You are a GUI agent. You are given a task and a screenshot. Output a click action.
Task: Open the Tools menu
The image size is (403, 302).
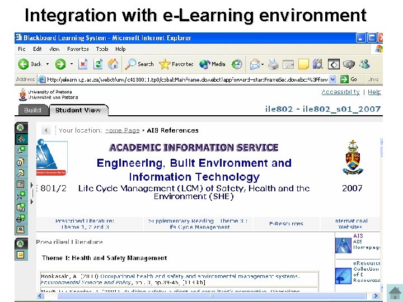[x=102, y=49]
